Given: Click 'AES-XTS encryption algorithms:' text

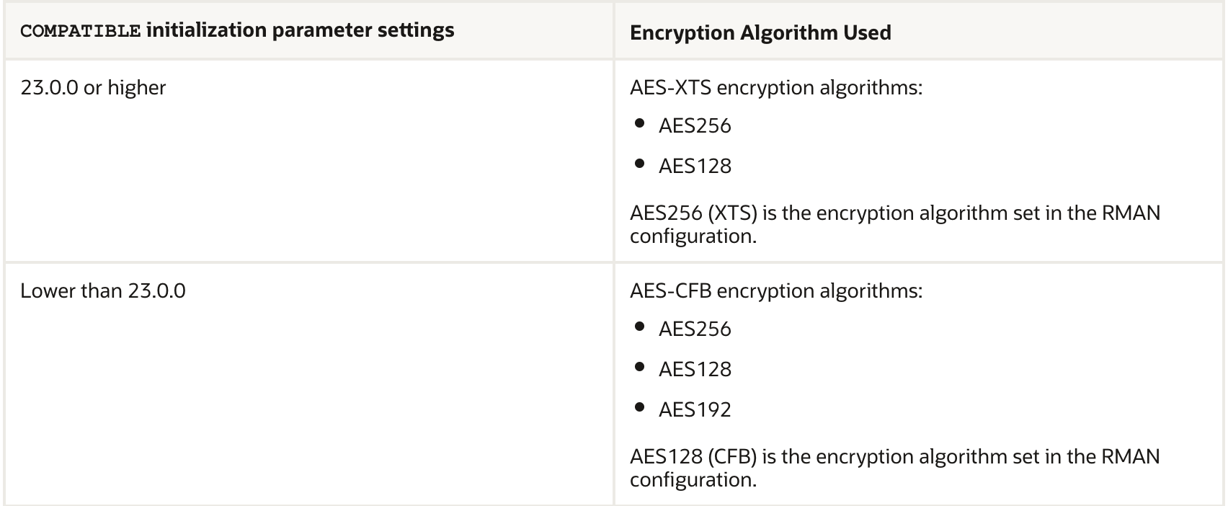Looking at the screenshot, I should (776, 88).
